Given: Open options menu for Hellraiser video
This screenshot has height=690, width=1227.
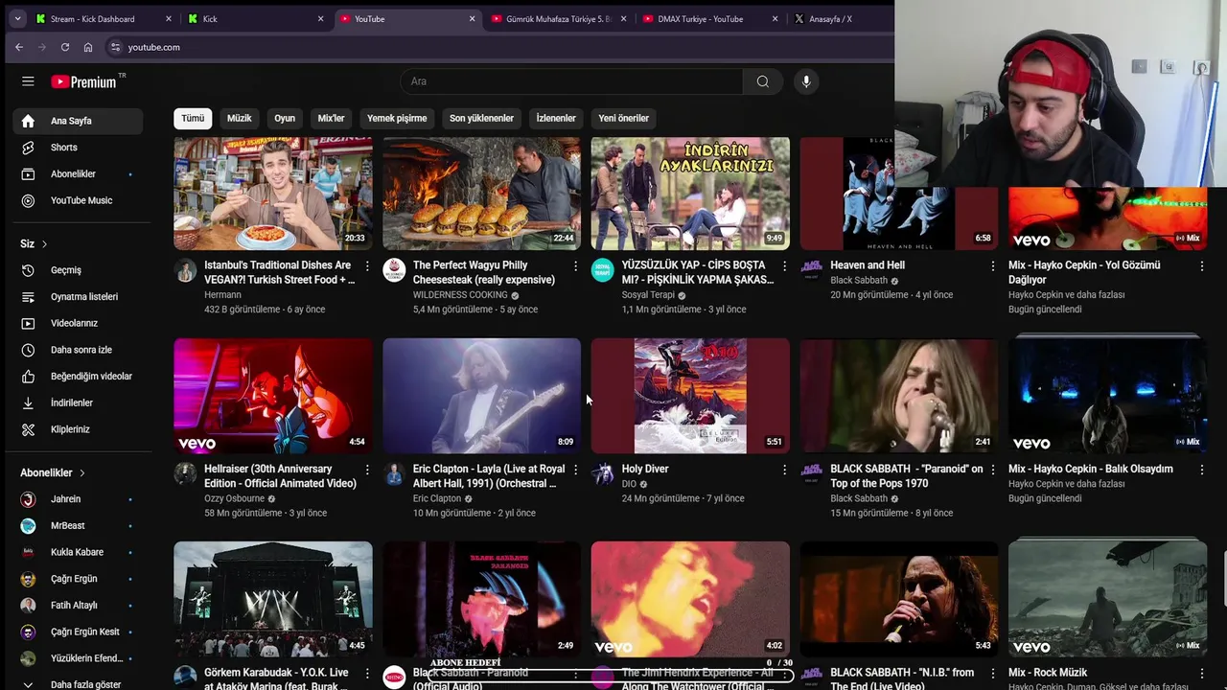Looking at the screenshot, I should [367, 470].
